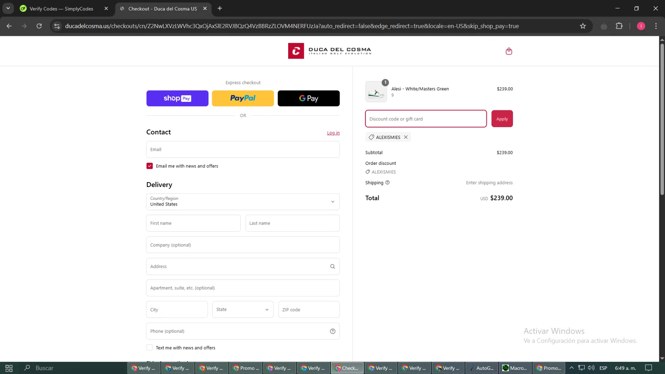The height and width of the screenshot is (374, 665).
Task: Apply the discount code
Action: [502, 119]
